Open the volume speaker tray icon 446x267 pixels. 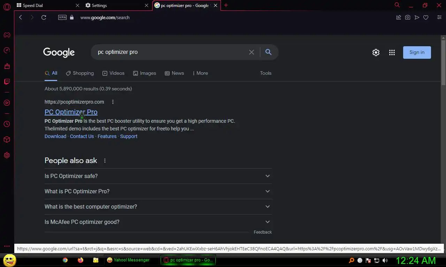click(x=385, y=260)
